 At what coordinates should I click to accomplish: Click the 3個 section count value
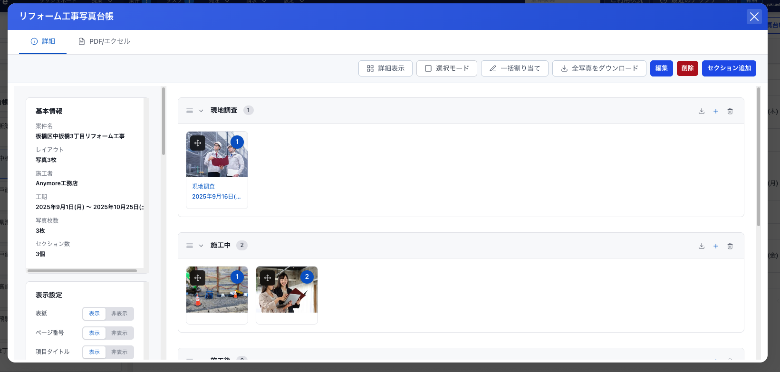[40, 254]
